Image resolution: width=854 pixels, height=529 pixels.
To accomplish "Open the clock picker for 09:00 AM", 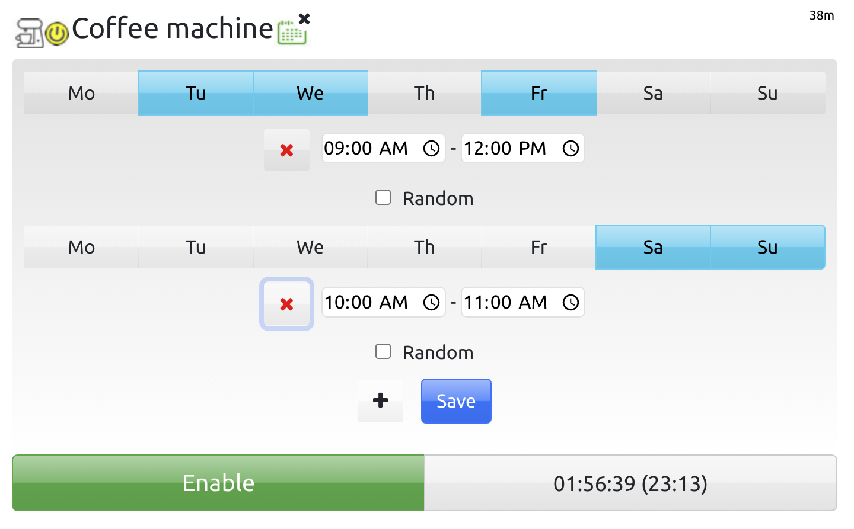I will pos(431,149).
